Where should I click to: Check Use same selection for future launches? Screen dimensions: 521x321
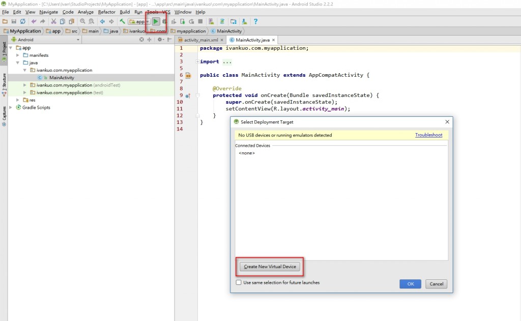pos(239,282)
